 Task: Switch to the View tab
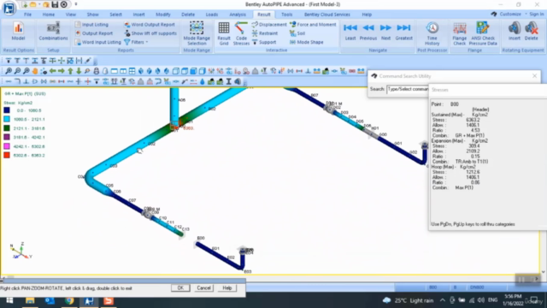point(70,15)
